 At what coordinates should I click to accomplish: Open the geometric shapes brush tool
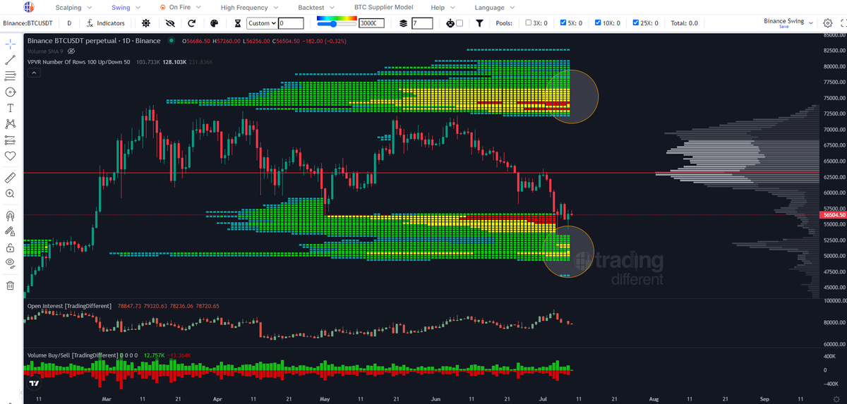11,92
